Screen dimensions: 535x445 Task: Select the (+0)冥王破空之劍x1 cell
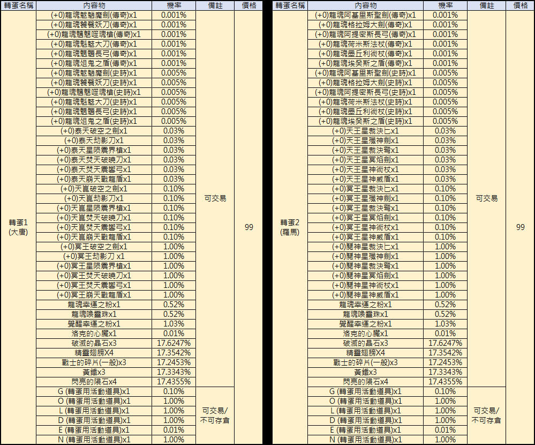click(x=94, y=247)
